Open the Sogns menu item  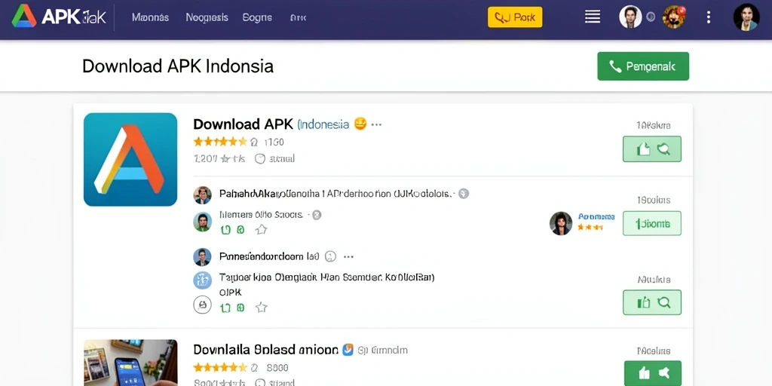(x=257, y=17)
